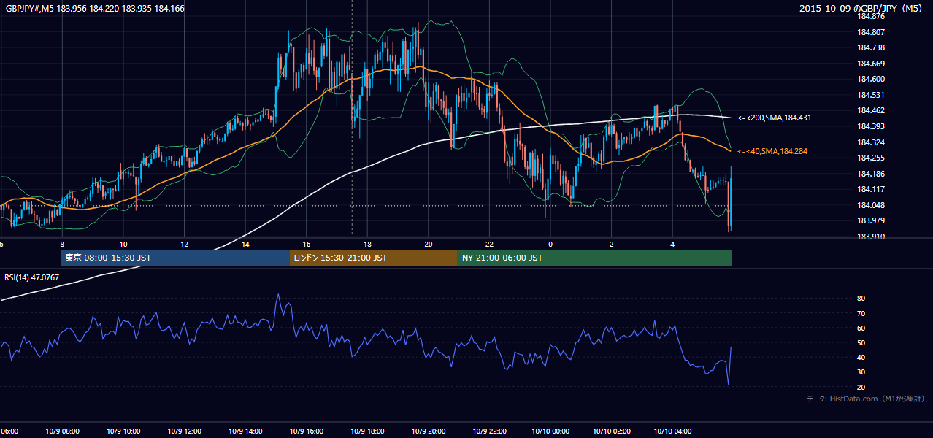933x438 pixels.
Task: Click price axis value 184.117
Action: (870, 189)
